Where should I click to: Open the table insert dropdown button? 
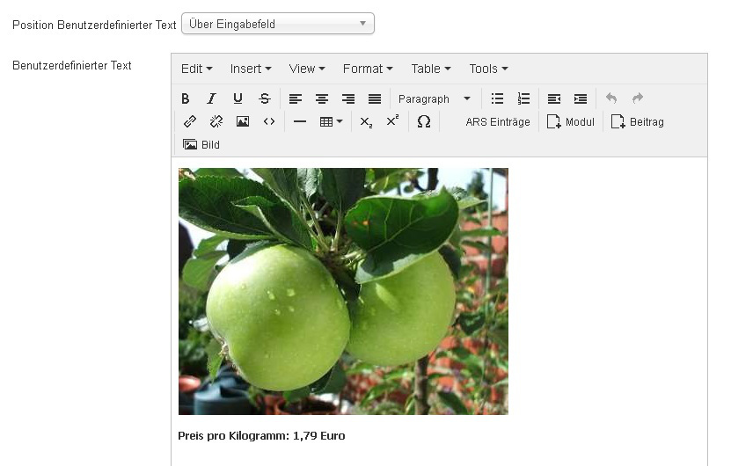[x=331, y=122]
